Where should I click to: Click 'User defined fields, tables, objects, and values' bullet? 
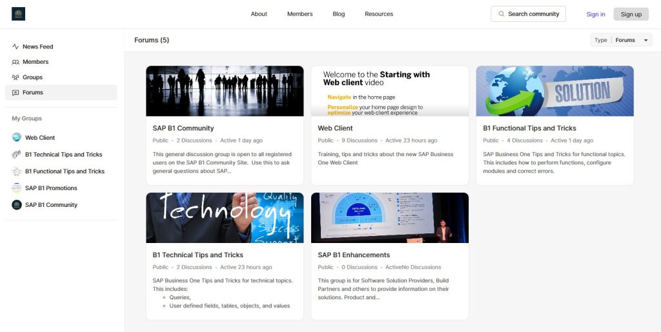click(x=230, y=306)
